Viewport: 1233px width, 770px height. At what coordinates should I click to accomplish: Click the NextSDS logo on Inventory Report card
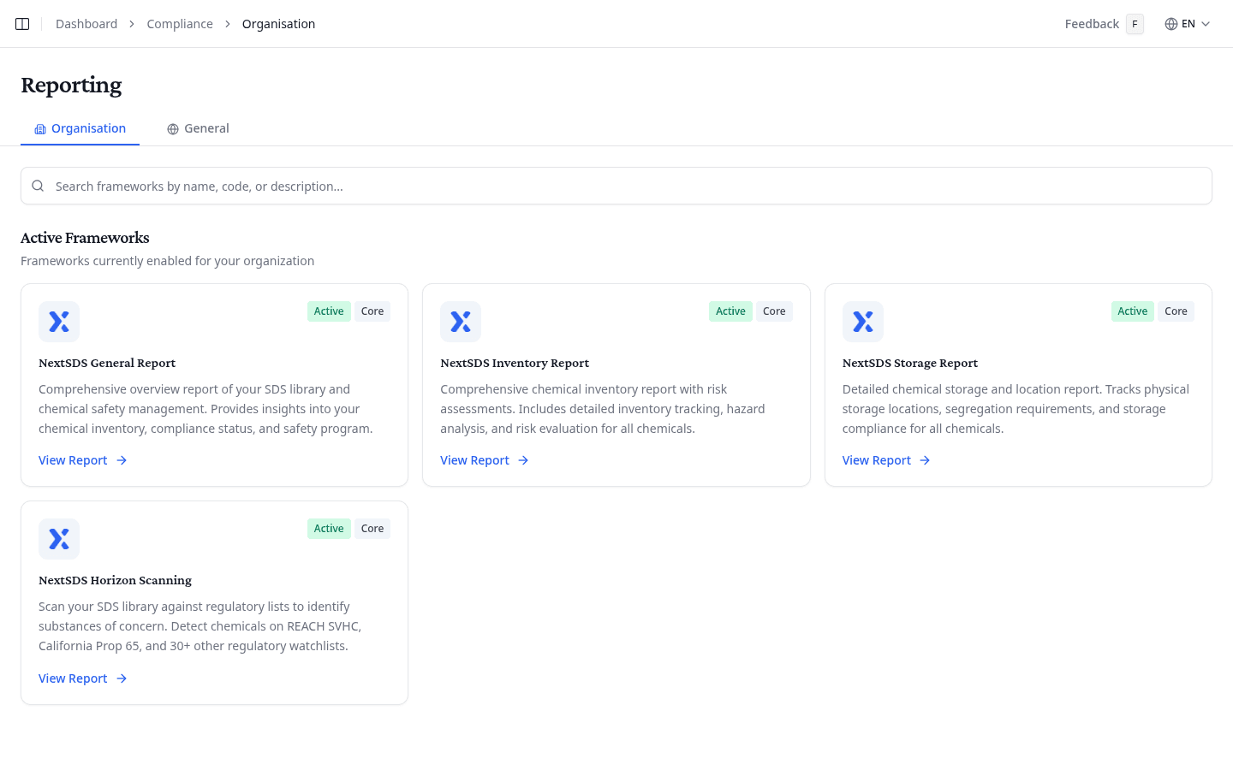pos(461,321)
